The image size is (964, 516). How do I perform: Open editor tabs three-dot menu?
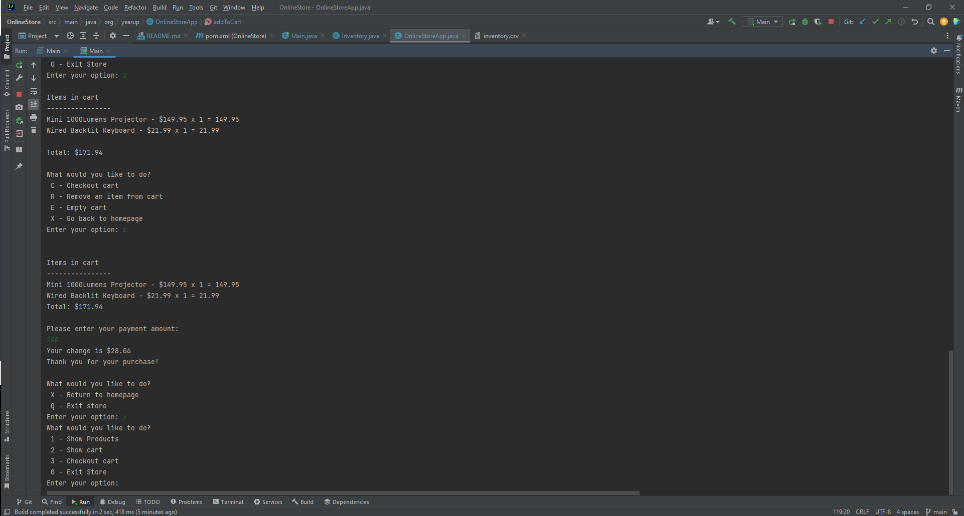point(947,36)
